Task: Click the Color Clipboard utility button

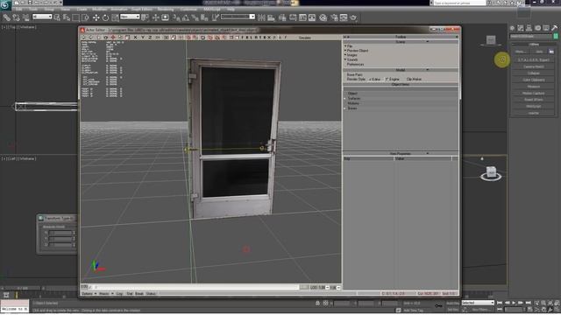Action: coord(534,80)
